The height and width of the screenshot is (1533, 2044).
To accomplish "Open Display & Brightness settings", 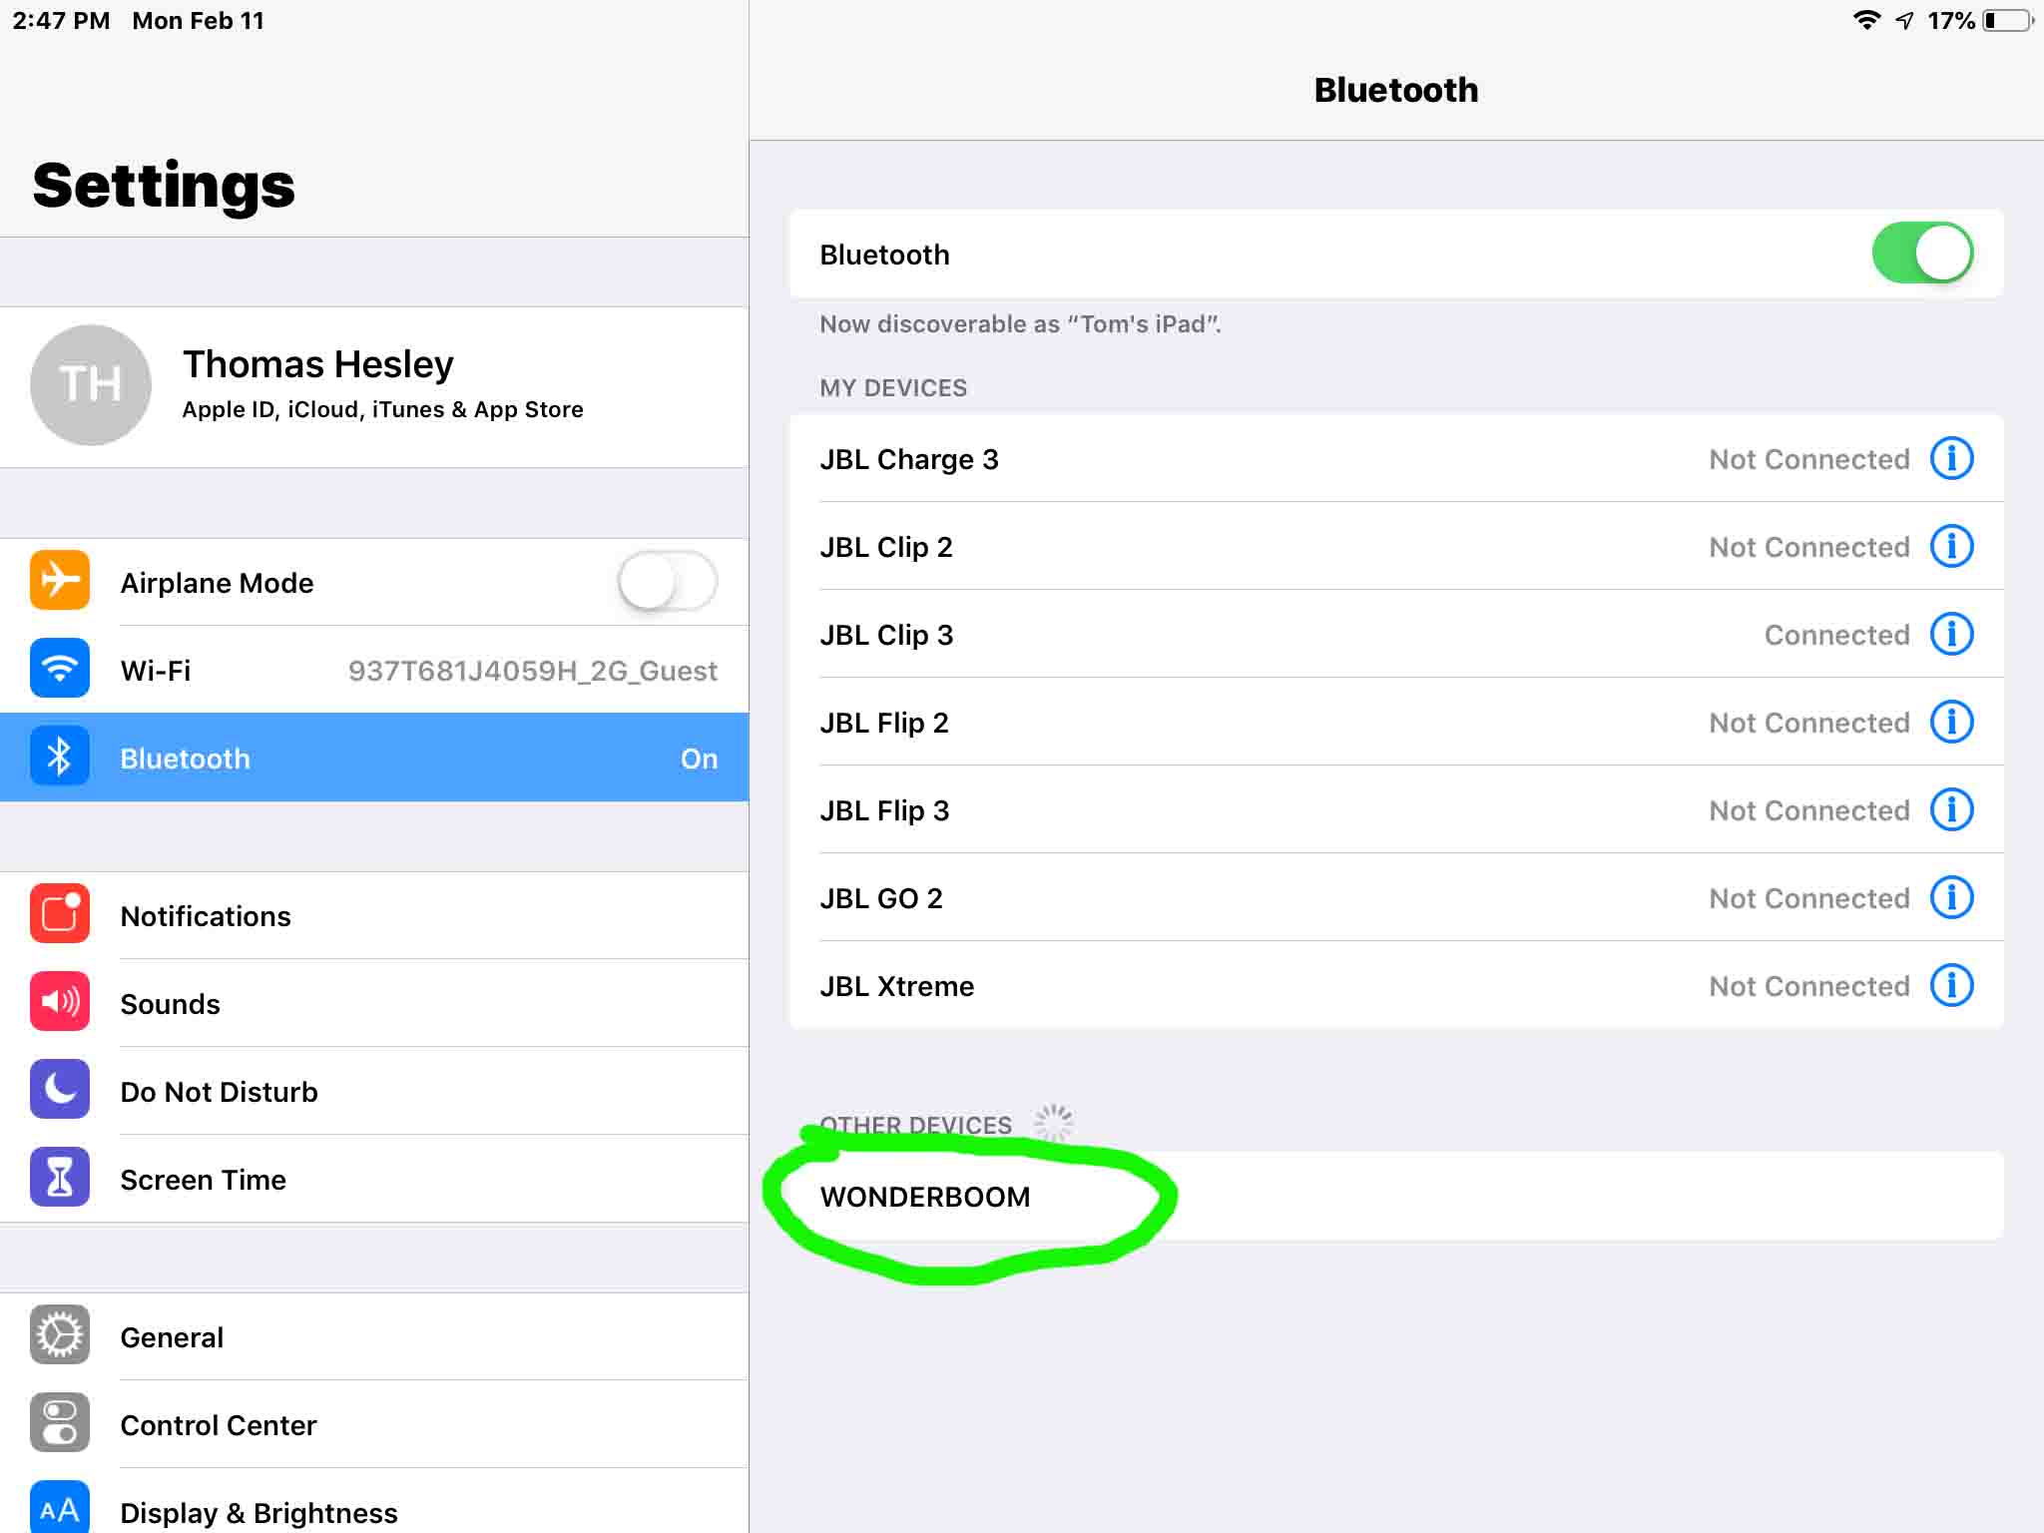I will (374, 1501).
